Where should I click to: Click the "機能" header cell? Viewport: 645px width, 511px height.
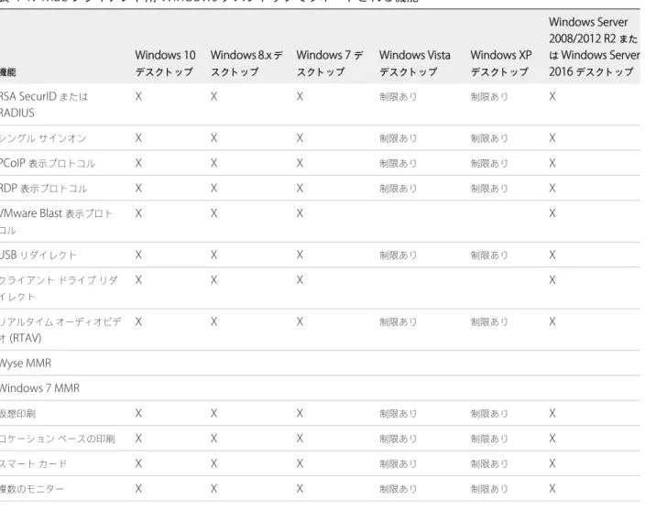point(8,72)
